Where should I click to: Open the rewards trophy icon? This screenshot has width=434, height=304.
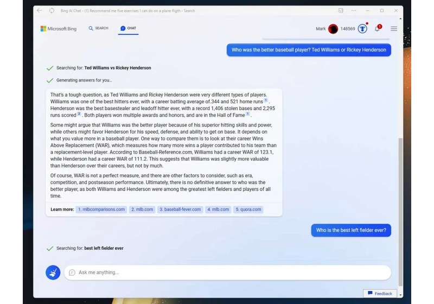point(362,29)
